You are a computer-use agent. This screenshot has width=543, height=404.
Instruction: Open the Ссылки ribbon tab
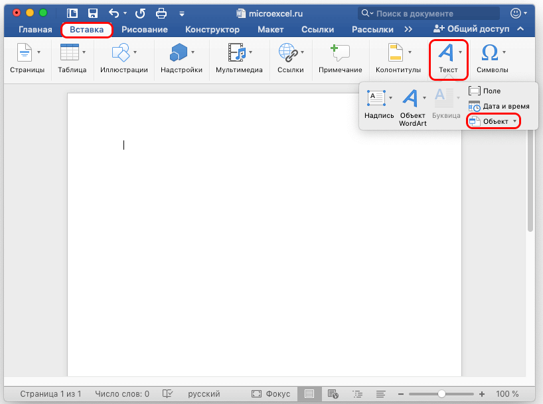(x=317, y=29)
